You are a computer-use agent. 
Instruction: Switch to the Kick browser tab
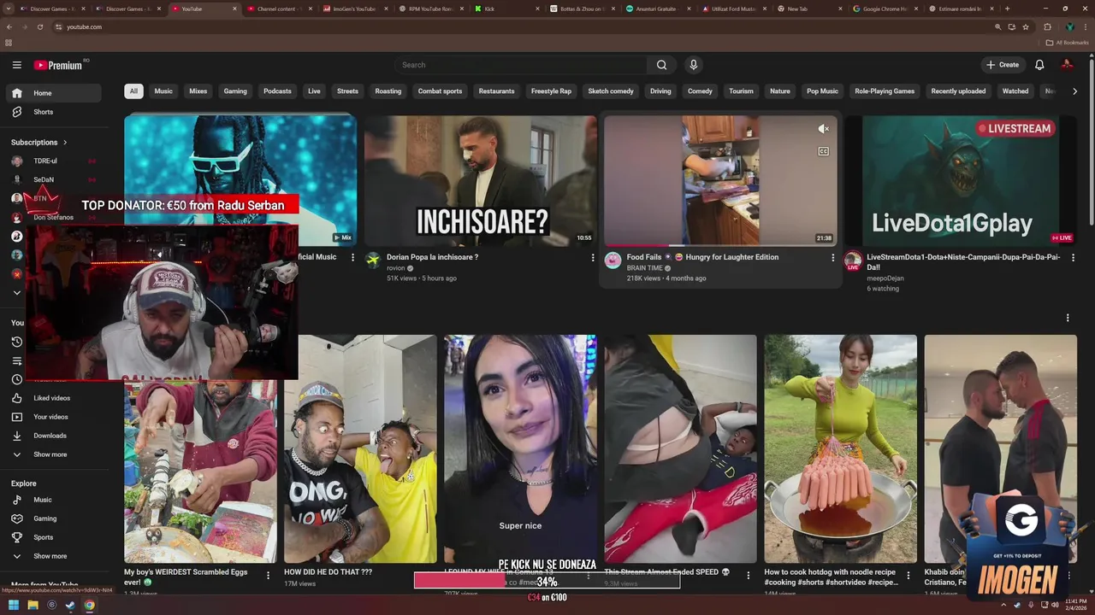(509, 9)
